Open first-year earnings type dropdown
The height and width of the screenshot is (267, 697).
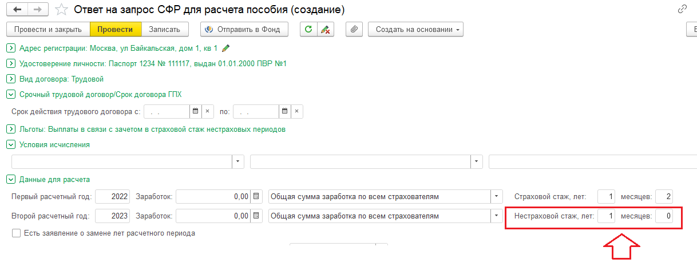(496, 197)
